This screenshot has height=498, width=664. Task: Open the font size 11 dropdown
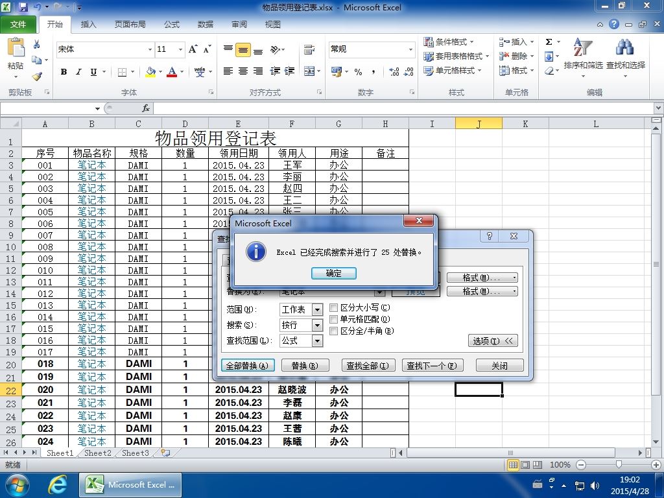click(180, 49)
